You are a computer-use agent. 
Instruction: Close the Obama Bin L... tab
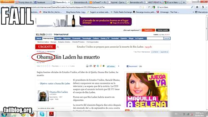[x=69, y=2]
